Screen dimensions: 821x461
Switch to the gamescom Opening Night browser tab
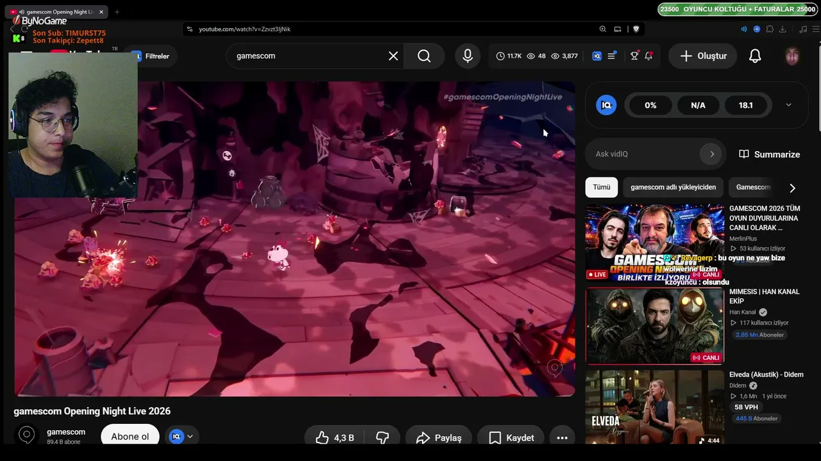pyautogui.click(x=56, y=12)
